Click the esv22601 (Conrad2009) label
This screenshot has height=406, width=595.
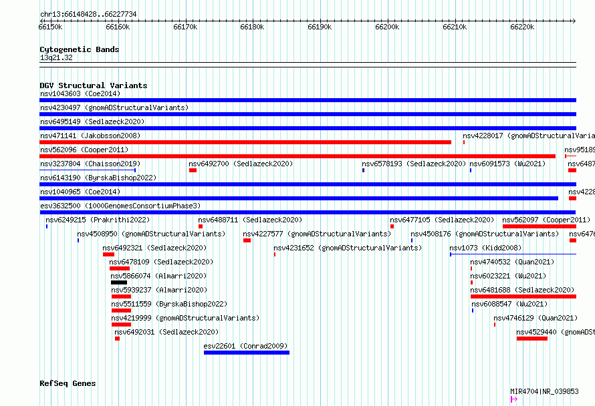point(245,346)
